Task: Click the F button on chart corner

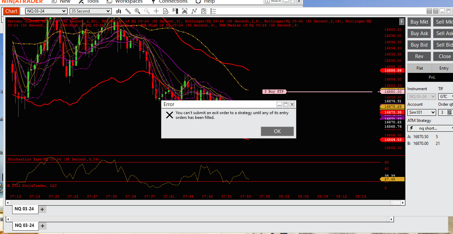Action: tap(402, 22)
